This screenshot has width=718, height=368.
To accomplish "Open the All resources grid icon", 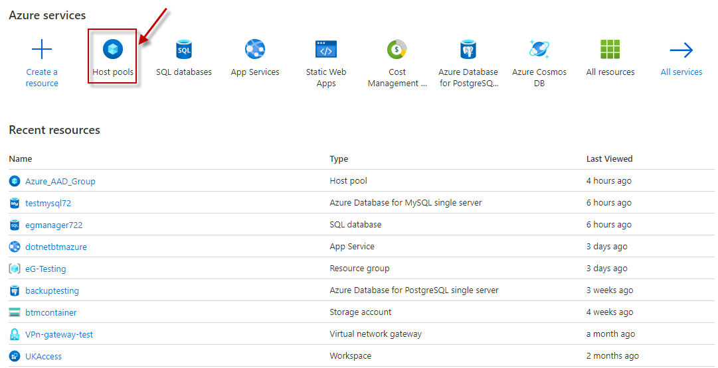I will (x=610, y=49).
